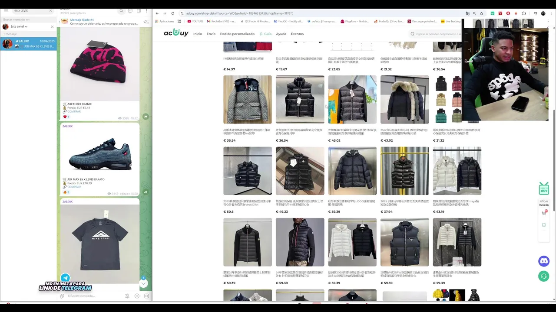Click COMPRAR link under Air Max 95 post
This screenshot has width=556, height=312.
point(74,187)
